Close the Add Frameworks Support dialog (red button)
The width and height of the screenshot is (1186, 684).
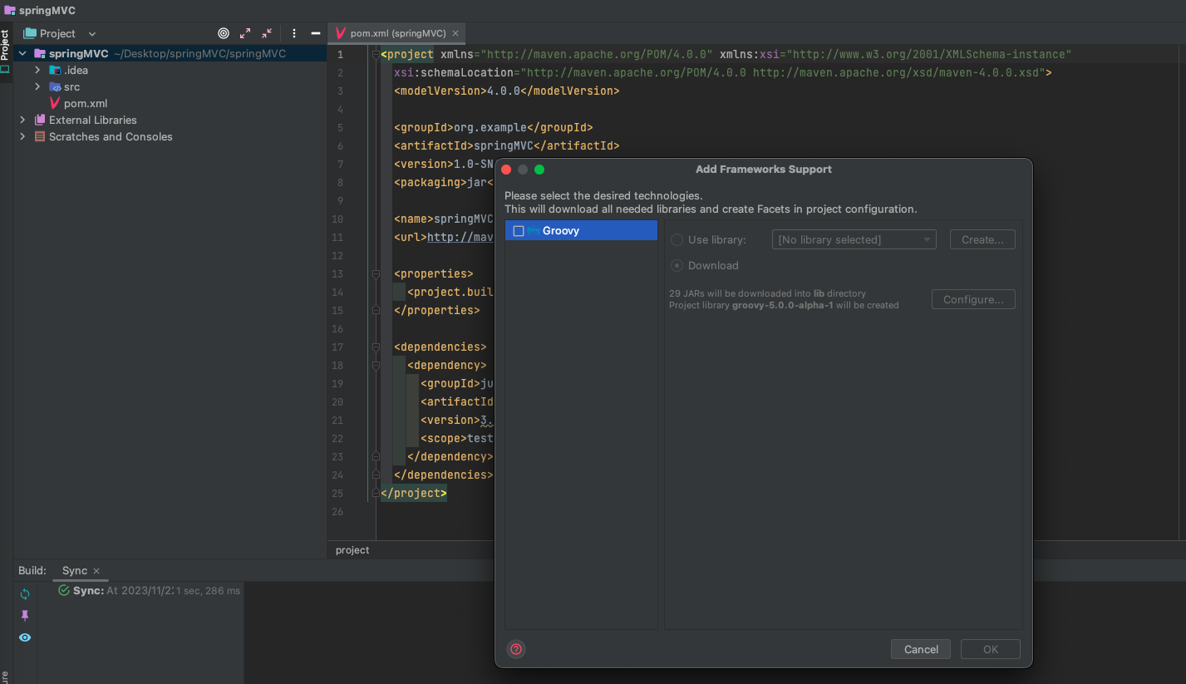[506, 170]
